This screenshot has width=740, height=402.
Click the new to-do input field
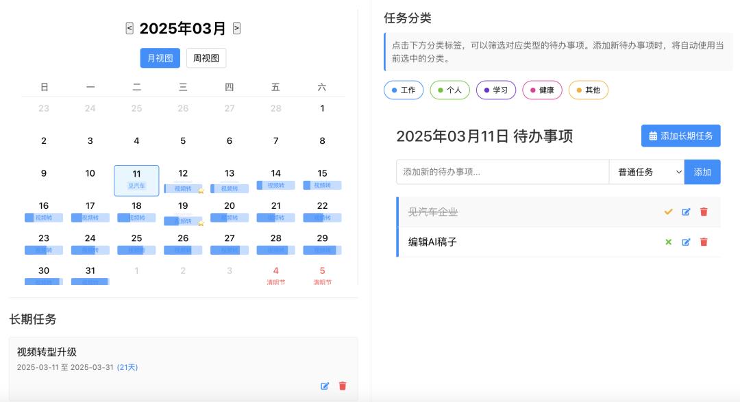[x=502, y=172]
